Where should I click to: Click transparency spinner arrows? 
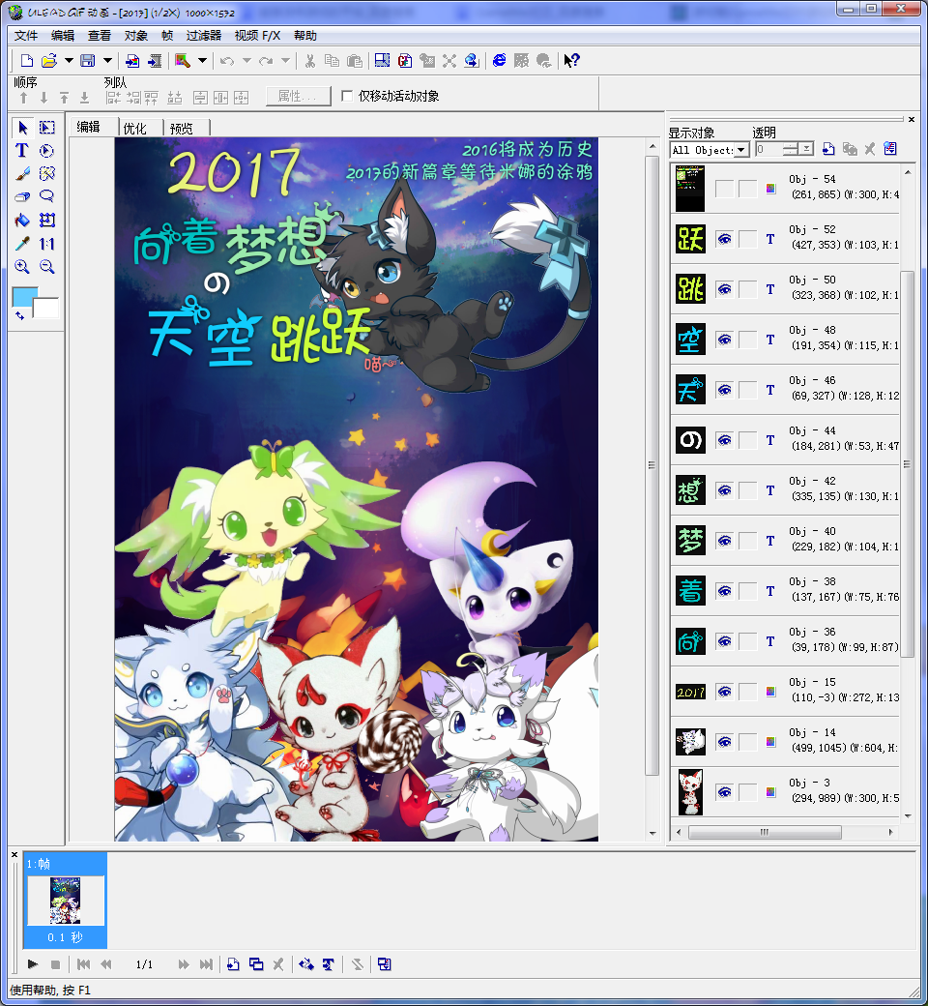click(x=791, y=149)
